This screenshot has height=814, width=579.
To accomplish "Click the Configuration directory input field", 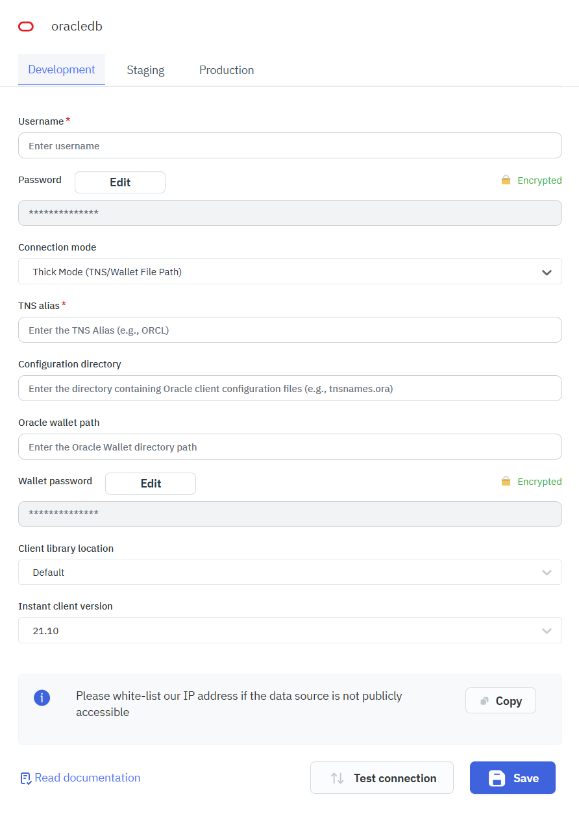I will 290,388.
